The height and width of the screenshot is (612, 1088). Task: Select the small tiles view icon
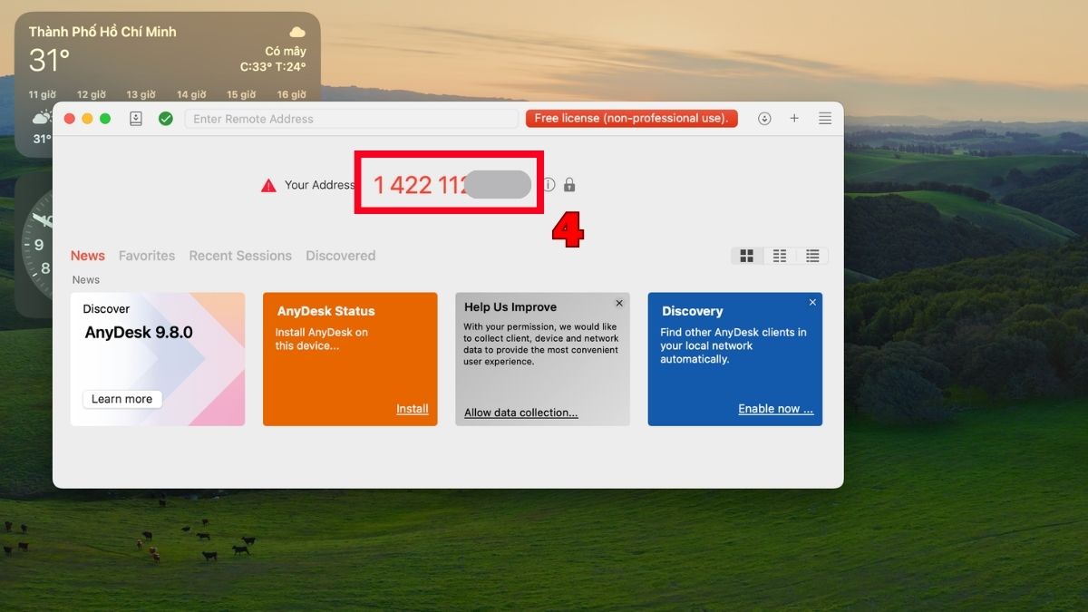780,257
